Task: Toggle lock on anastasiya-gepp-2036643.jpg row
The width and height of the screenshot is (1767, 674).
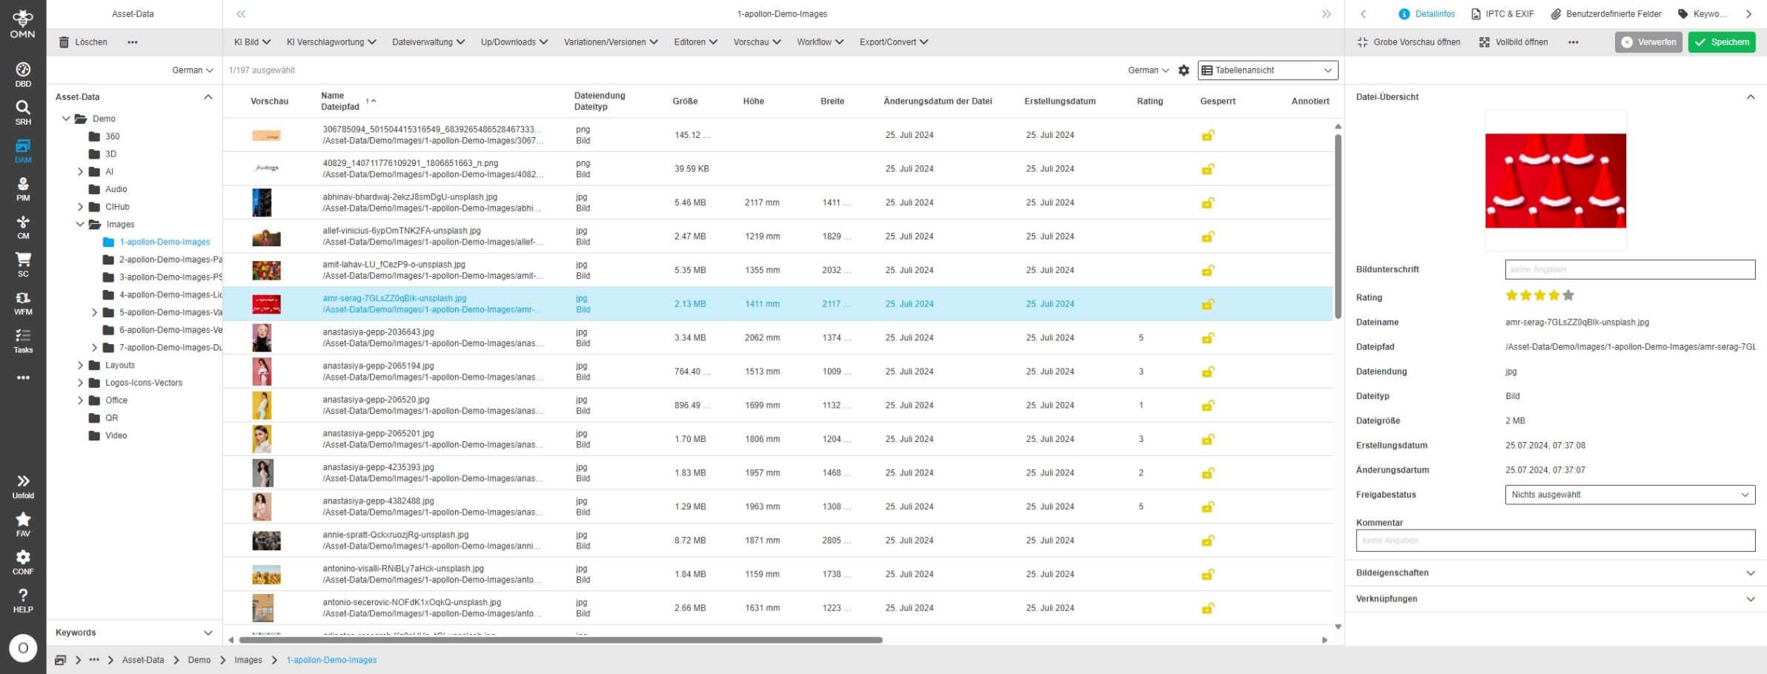Action: click(1207, 338)
